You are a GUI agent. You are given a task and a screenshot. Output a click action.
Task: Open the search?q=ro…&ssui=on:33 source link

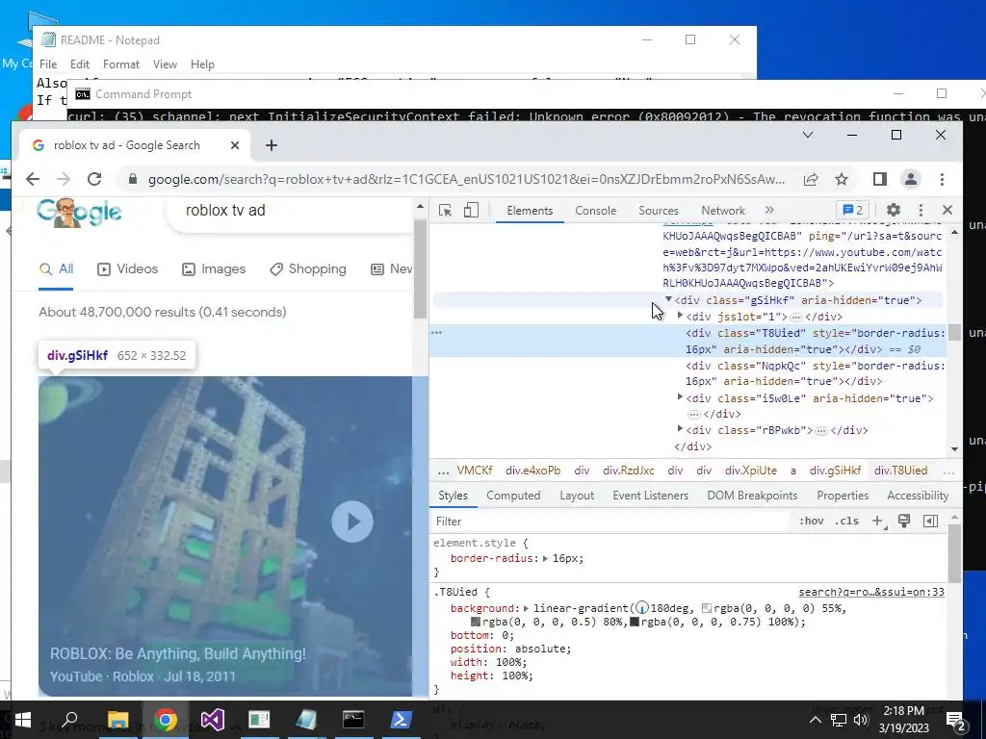click(871, 592)
